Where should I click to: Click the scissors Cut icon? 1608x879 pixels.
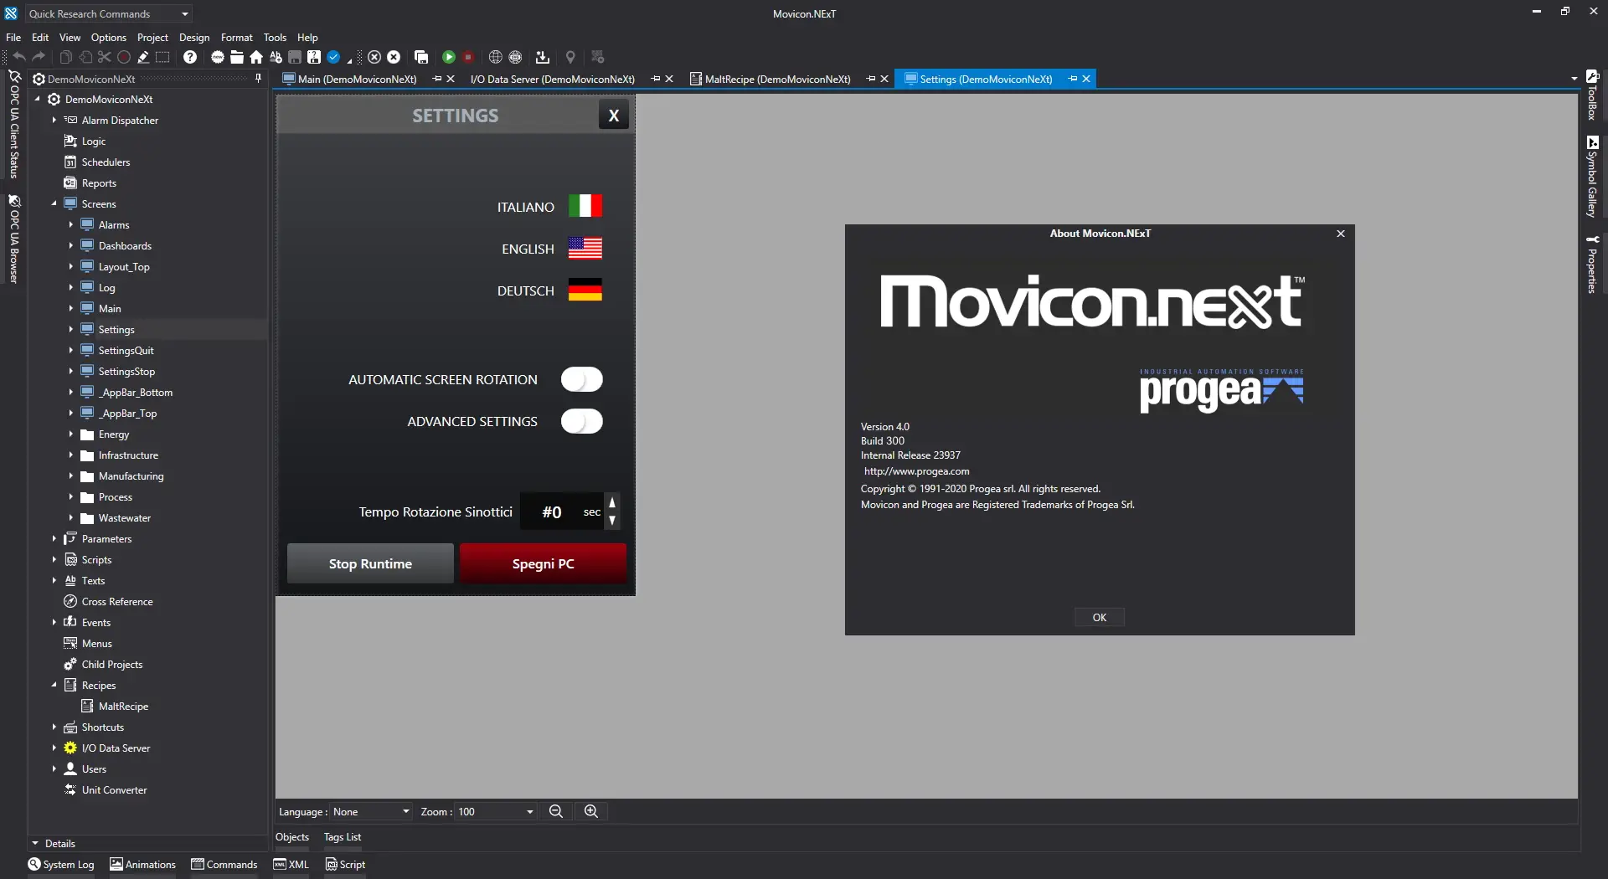click(x=104, y=57)
